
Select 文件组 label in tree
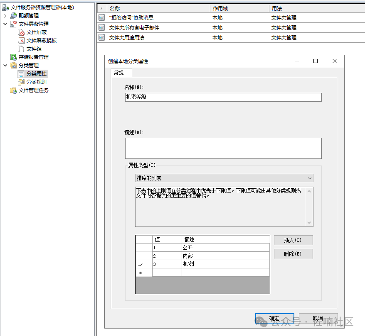click(x=34, y=49)
